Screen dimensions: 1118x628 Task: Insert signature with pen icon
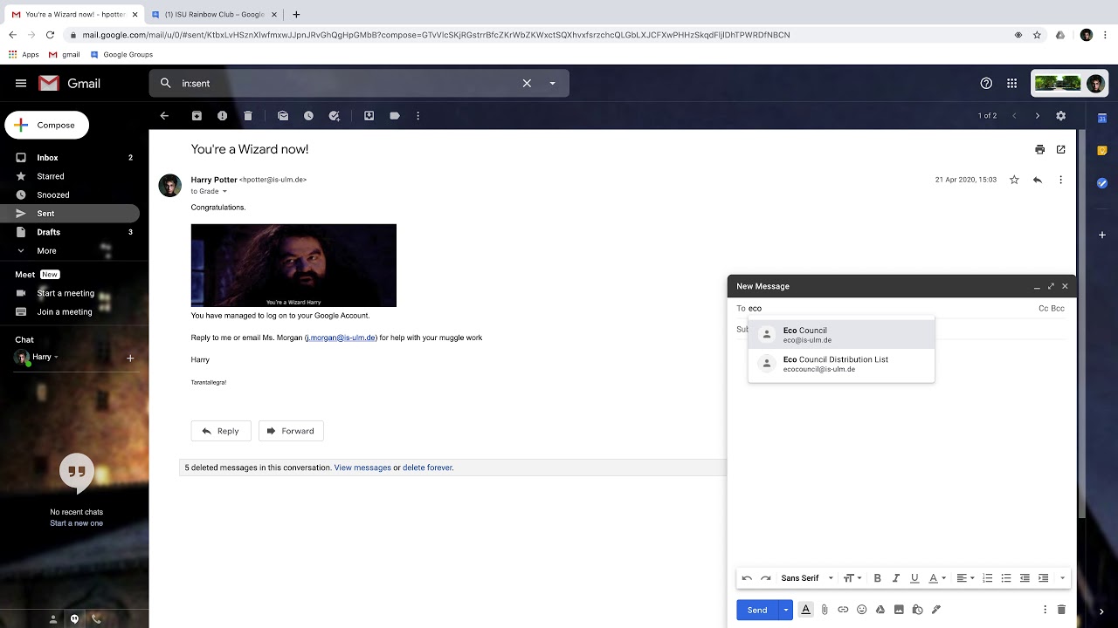point(936,610)
